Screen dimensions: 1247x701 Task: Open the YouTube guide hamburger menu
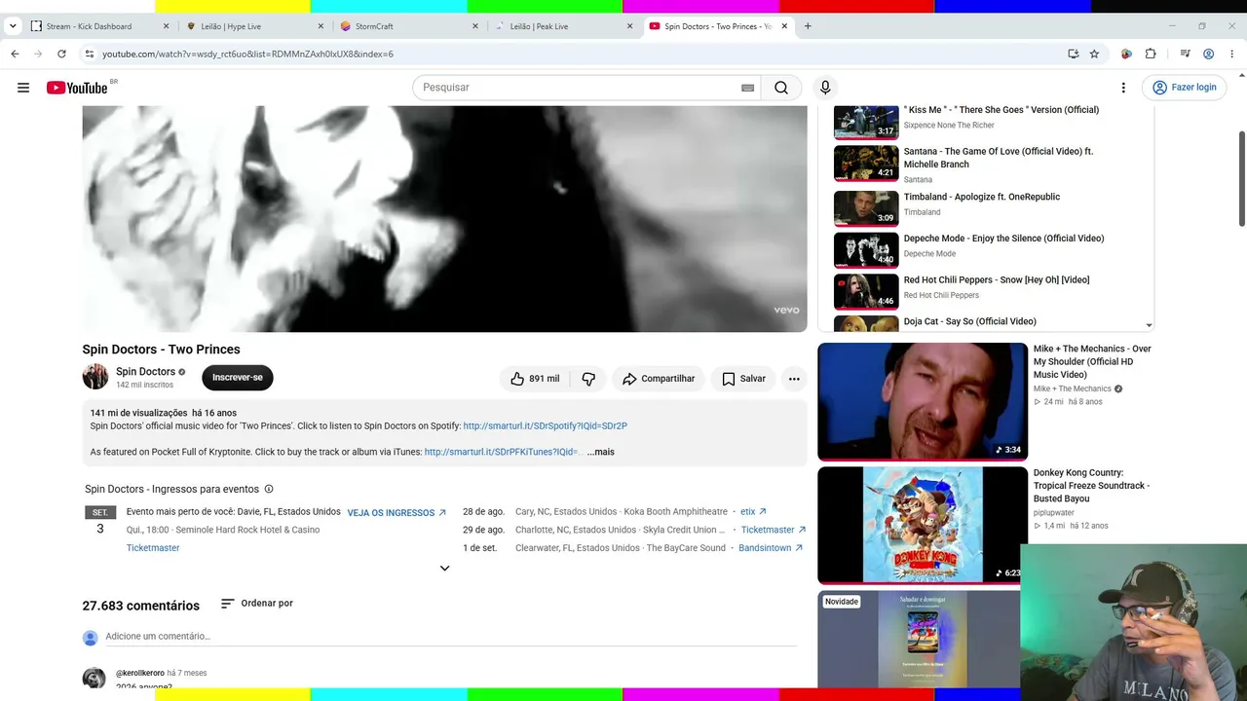coord(23,88)
